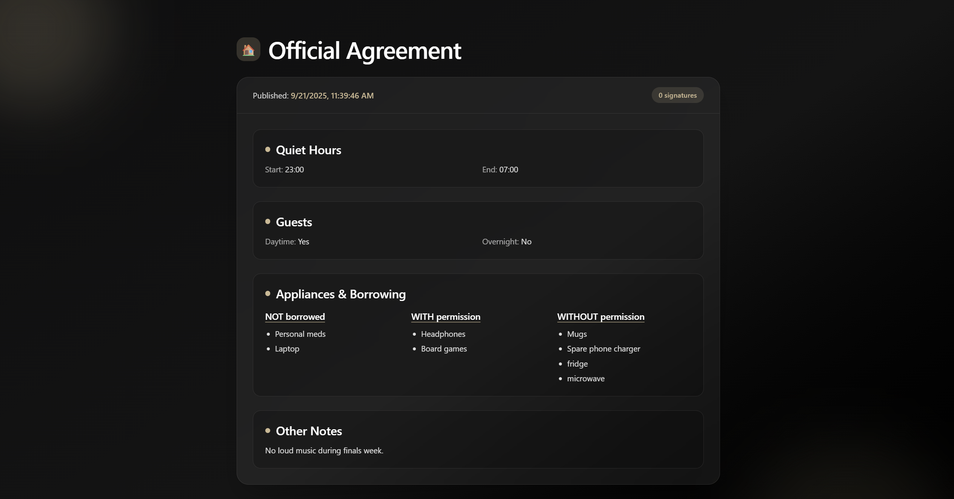954x499 pixels.
Task: Click the Official Agreement title
Action: point(365,51)
